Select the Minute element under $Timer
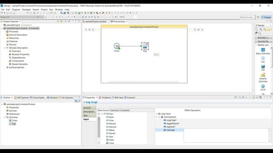 click(111, 124)
